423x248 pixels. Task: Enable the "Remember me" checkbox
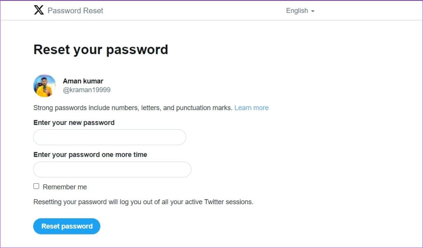click(x=36, y=186)
